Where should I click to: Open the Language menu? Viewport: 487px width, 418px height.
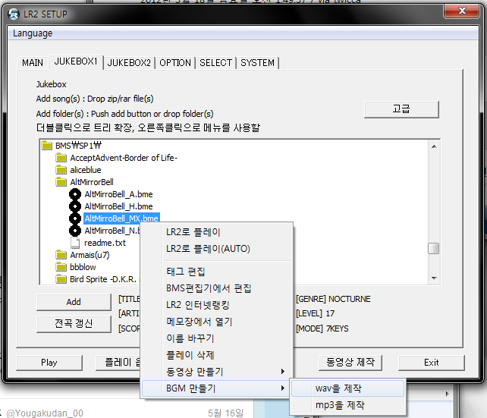(x=33, y=33)
